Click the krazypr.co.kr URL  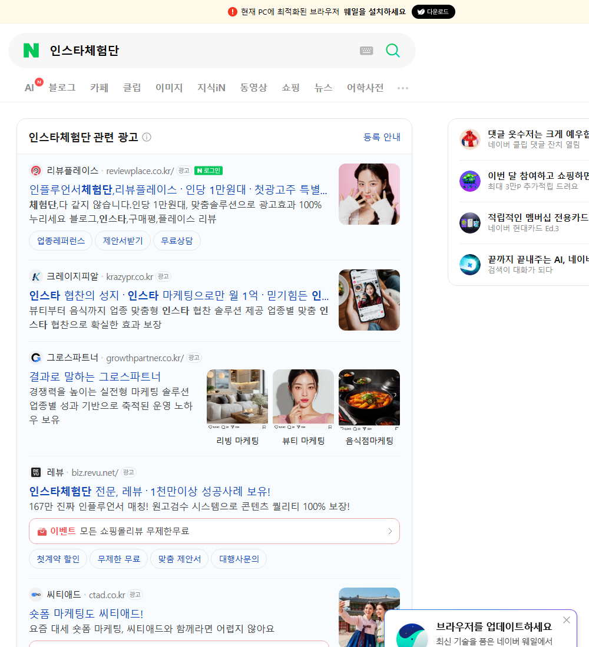(130, 276)
